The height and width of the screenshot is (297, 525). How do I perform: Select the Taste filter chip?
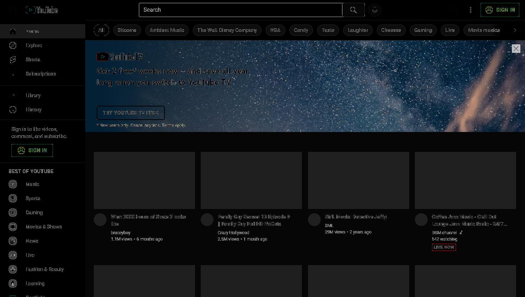[x=328, y=30]
